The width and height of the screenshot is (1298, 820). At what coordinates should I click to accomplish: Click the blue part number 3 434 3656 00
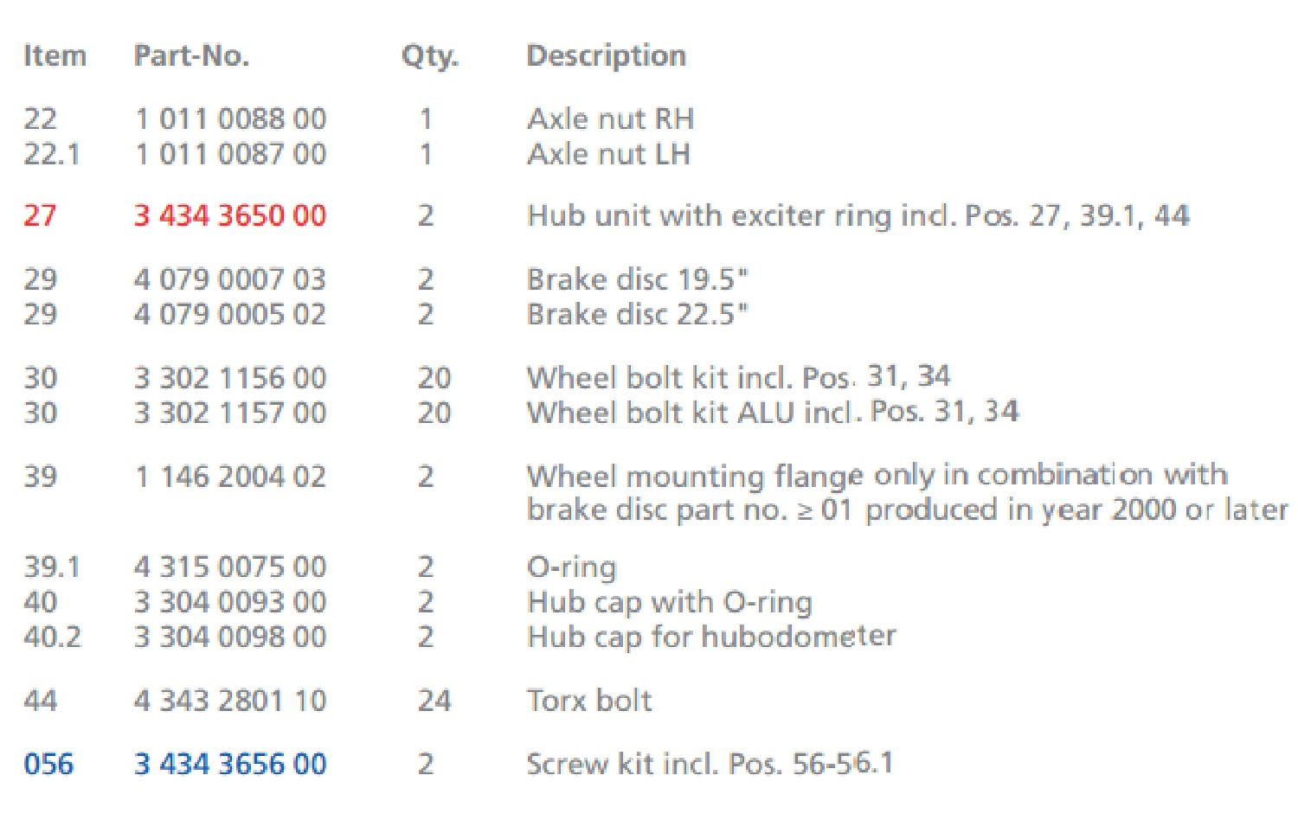(x=229, y=764)
